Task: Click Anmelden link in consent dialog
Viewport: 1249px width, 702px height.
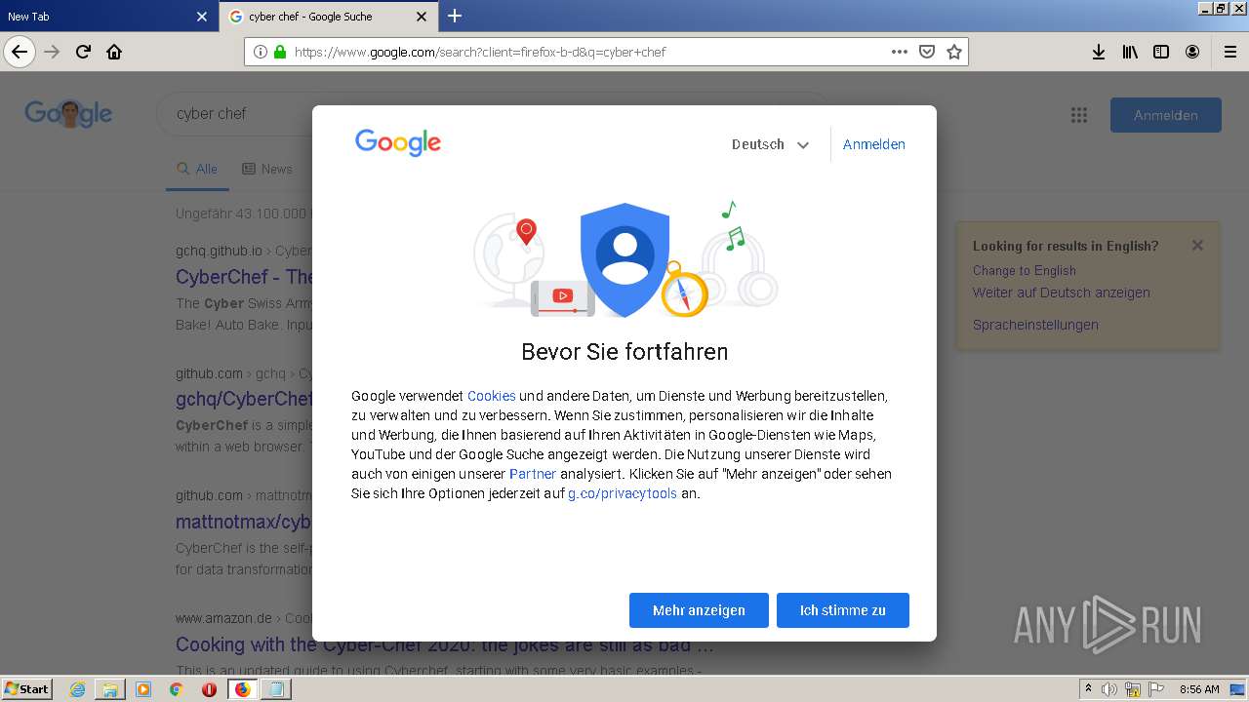Action: click(x=873, y=144)
